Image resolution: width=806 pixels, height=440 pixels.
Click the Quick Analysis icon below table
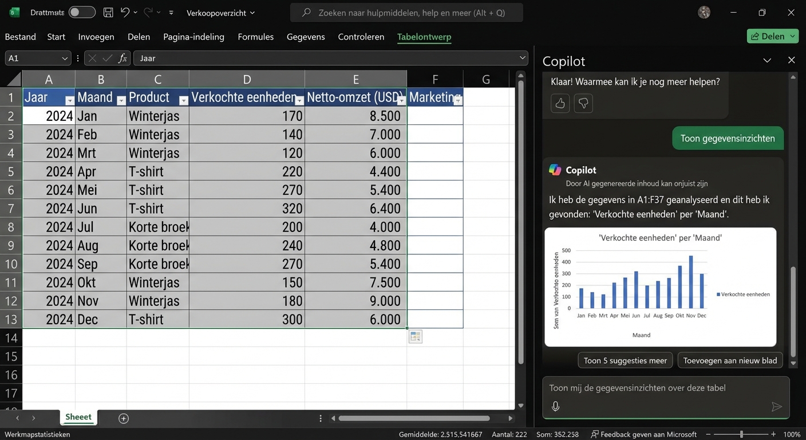(x=416, y=337)
